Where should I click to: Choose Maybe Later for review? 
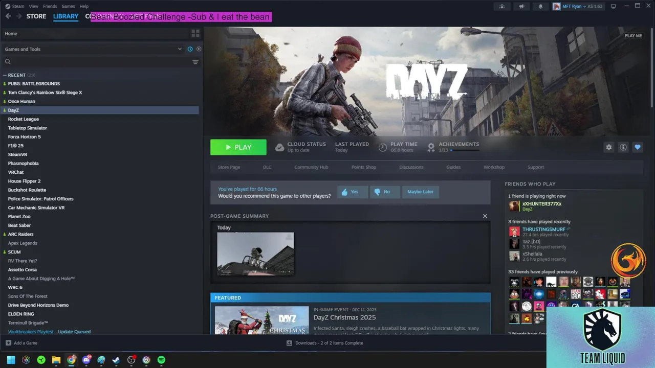[420, 192]
